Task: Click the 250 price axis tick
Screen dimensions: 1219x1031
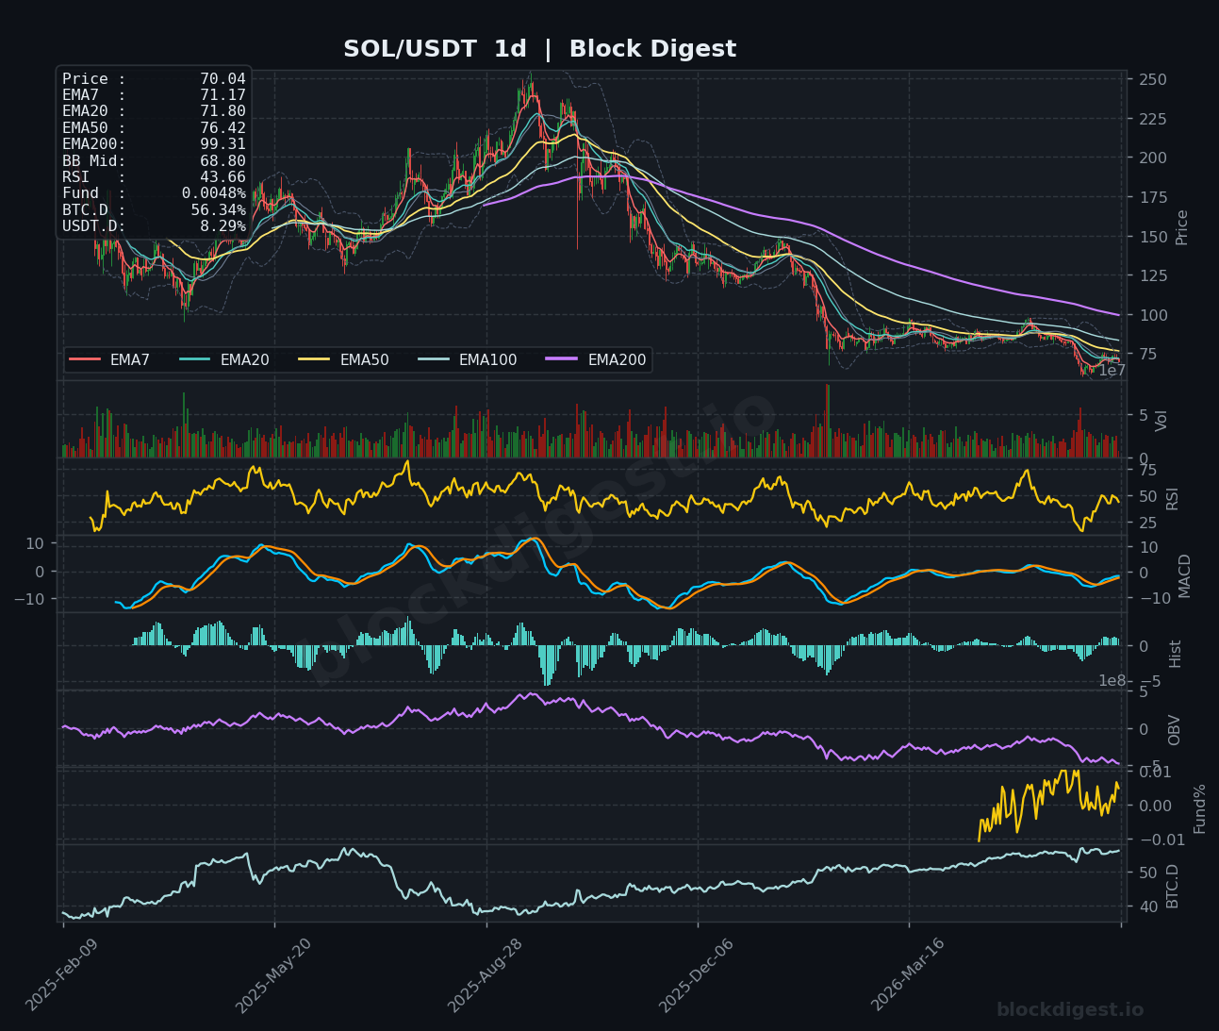Action: pyautogui.click(x=1153, y=79)
